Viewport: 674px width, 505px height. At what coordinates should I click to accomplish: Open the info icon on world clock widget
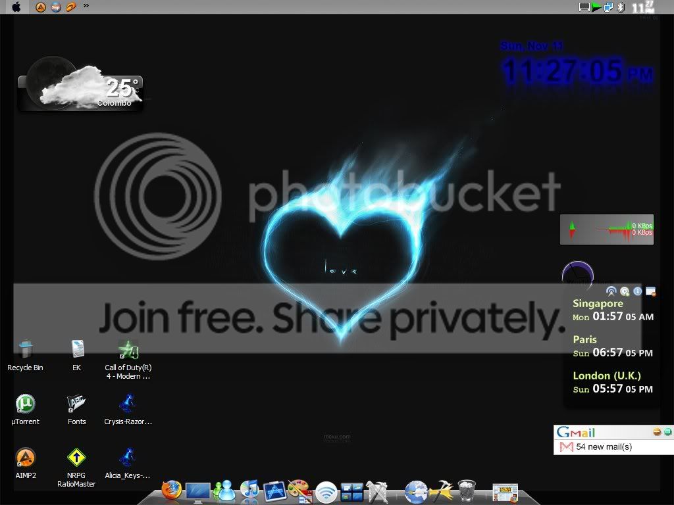[x=637, y=291]
